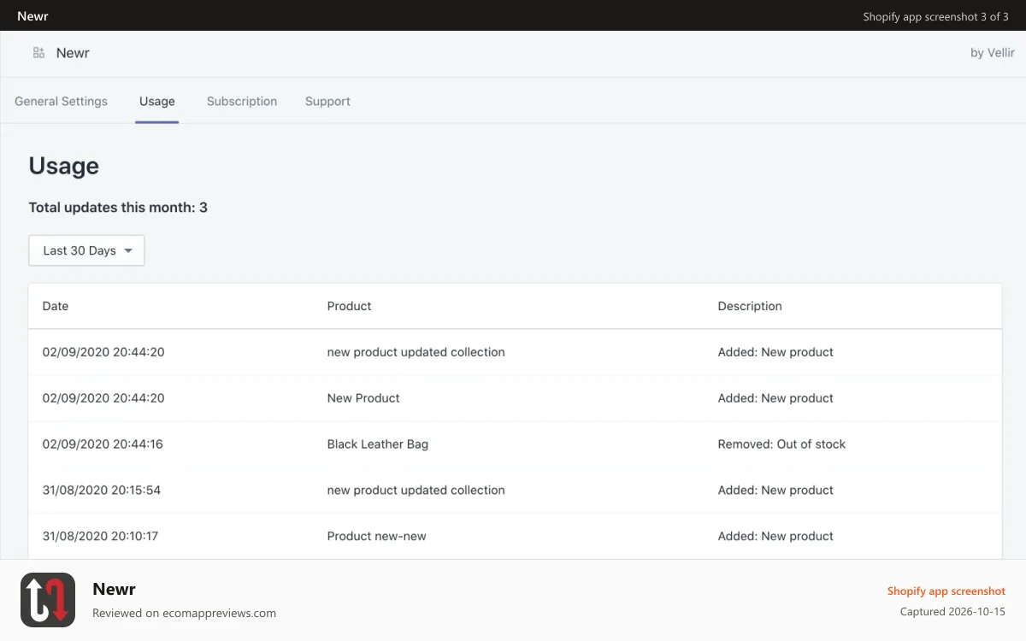This screenshot has width=1026, height=641.
Task: Click the app grid icon beside Newr
Action: 38,53
